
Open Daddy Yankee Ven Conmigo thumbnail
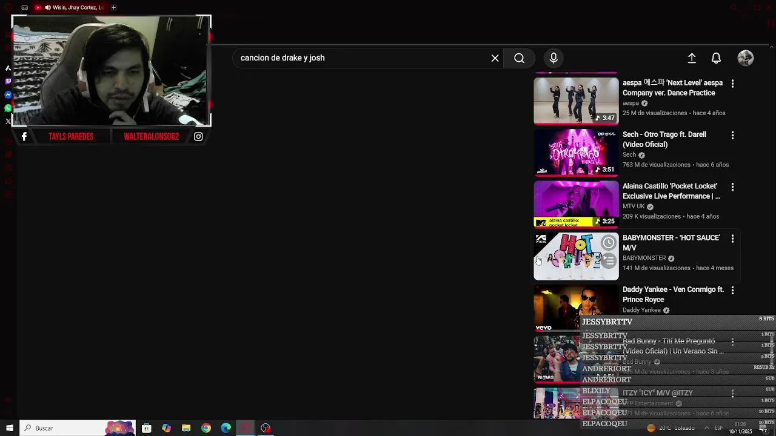tap(576, 308)
